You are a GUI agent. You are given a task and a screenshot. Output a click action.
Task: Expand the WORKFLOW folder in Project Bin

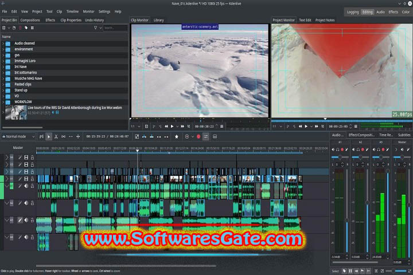[3, 102]
